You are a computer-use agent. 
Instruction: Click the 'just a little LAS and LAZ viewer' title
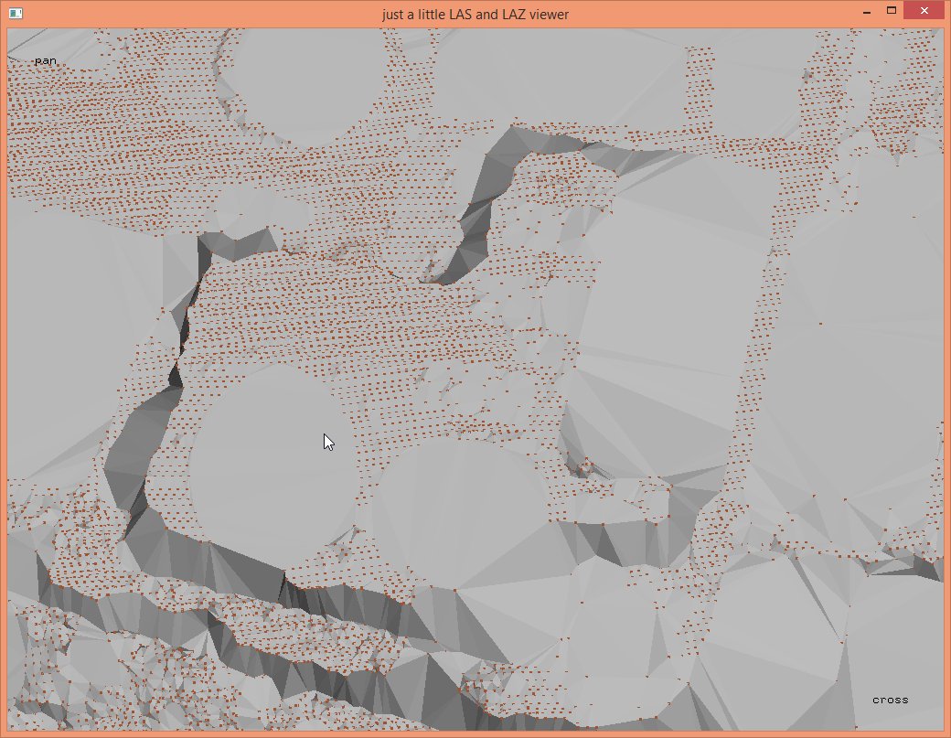(475, 14)
